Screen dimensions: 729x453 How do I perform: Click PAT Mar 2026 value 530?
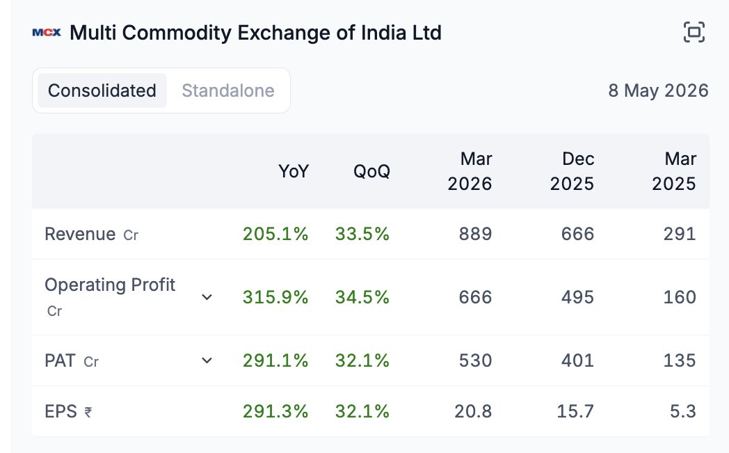[x=475, y=360]
